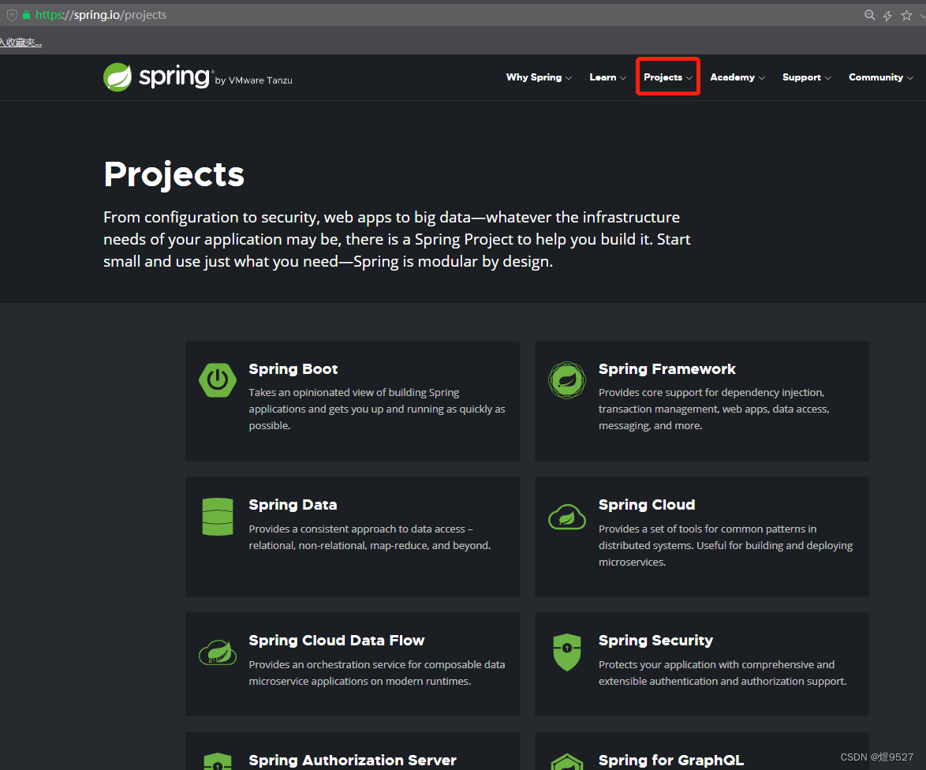Open Spring Authorization Server title
The height and width of the screenshot is (770, 926).
point(353,761)
